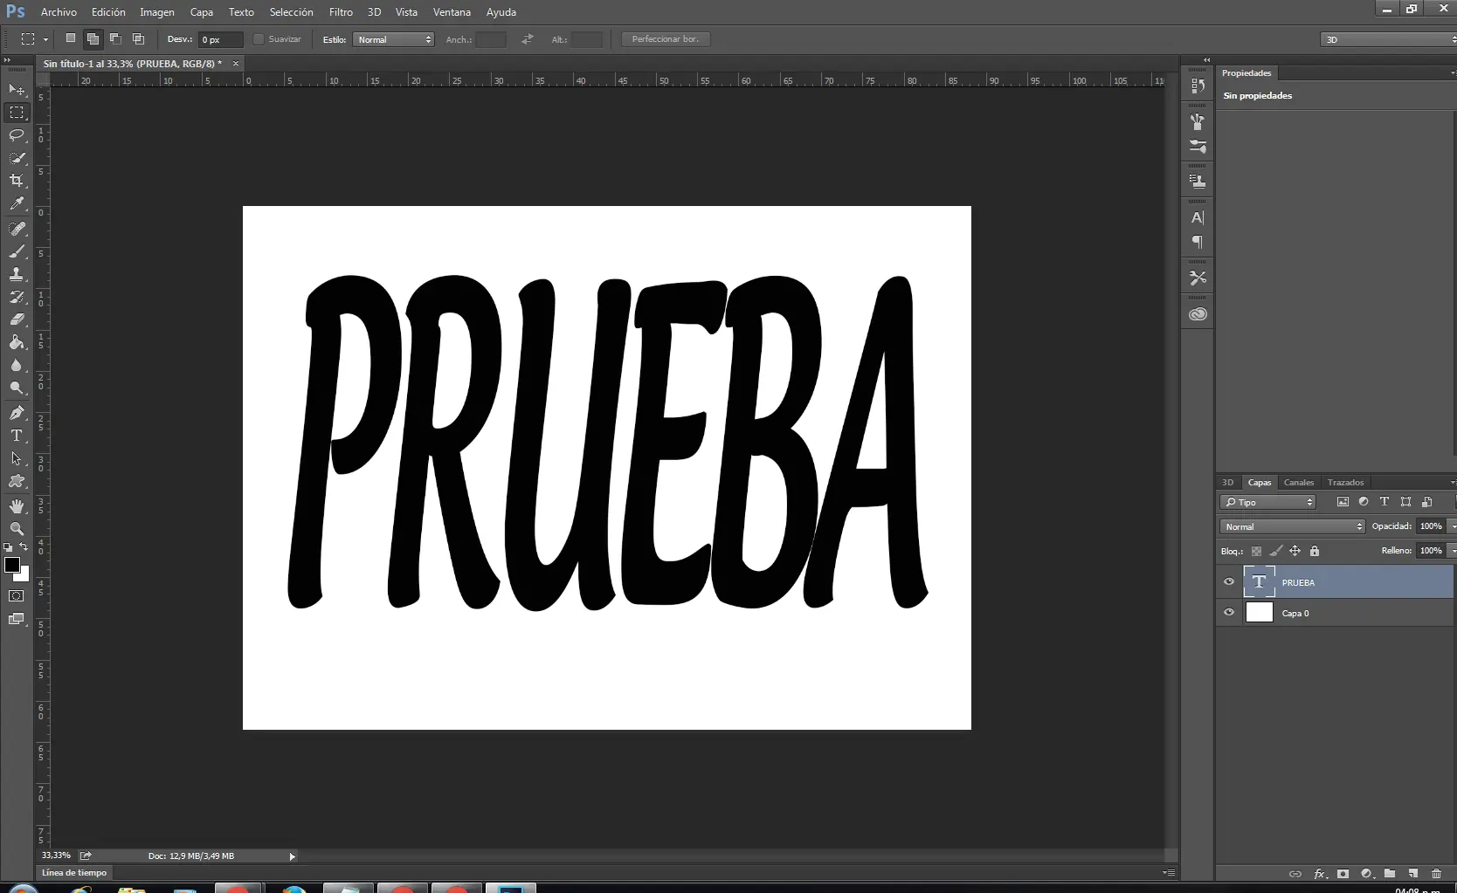Select the Clone Stamp tool
1457x893 pixels.
pyautogui.click(x=17, y=274)
